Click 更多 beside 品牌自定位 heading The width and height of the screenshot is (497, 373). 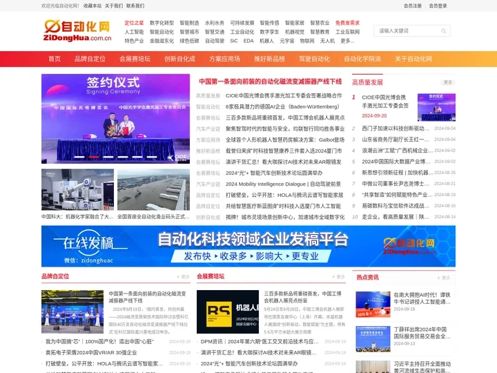point(183,277)
